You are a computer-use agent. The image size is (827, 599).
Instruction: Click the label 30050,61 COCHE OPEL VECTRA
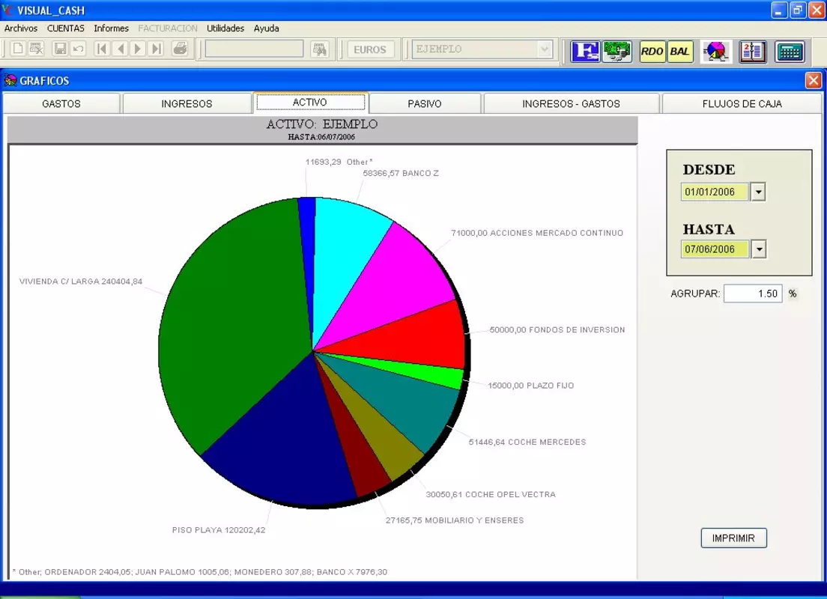491,495
